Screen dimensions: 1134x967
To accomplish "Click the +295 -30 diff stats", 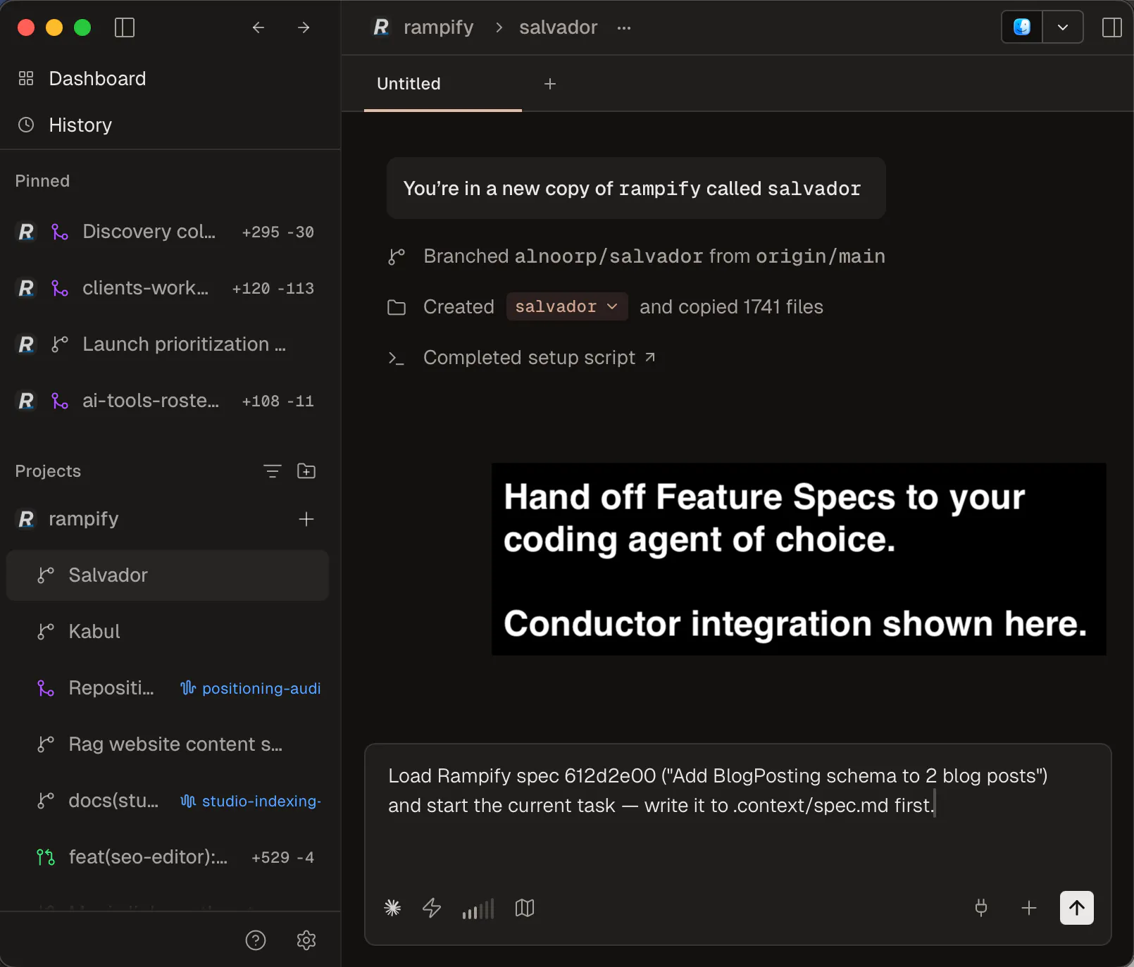I will click(278, 232).
